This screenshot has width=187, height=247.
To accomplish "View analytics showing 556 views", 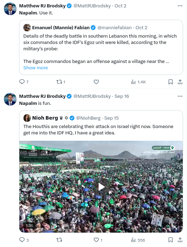I will click(x=138, y=240).
